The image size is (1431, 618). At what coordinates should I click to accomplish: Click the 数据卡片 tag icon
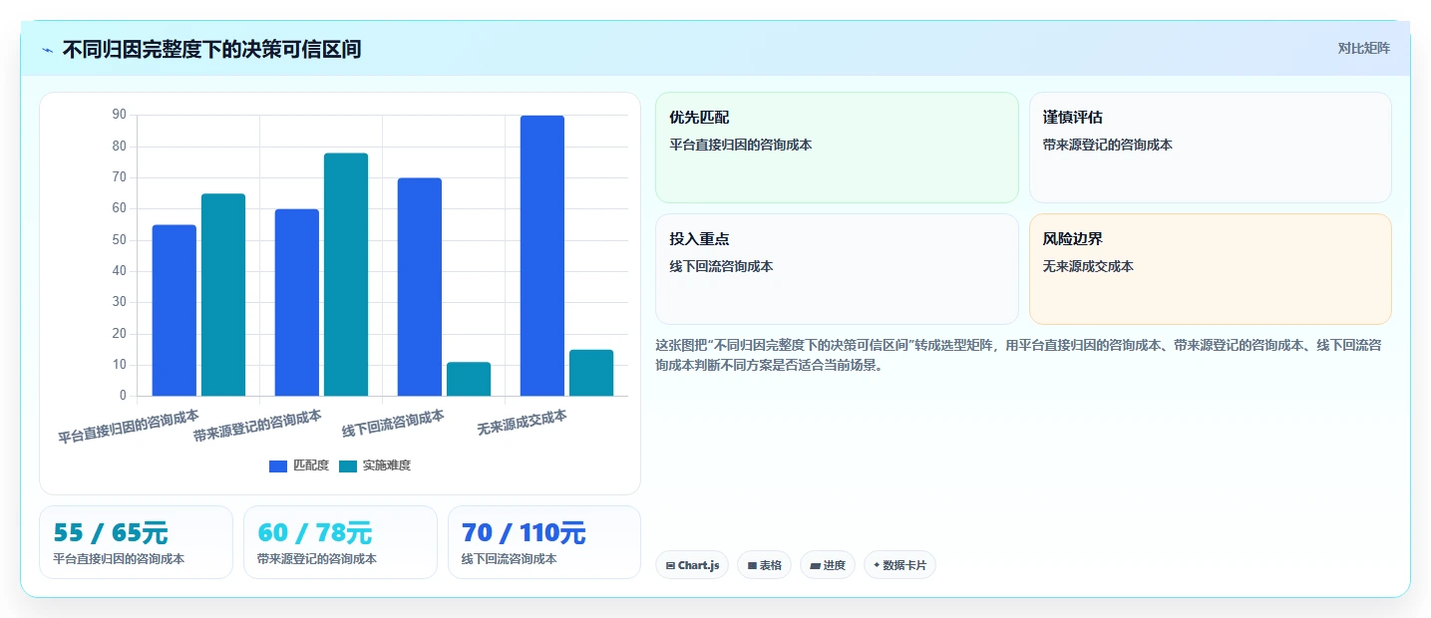coord(877,565)
